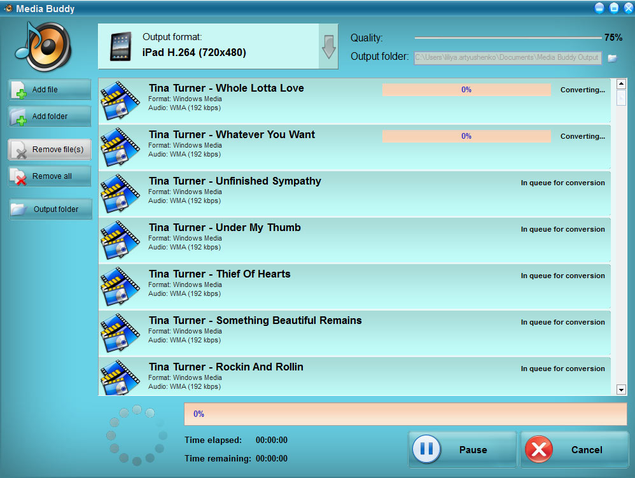Select 'Tina Turner - Whatever You Want' title
Viewport: 635px width, 478px height.
coord(232,134)
